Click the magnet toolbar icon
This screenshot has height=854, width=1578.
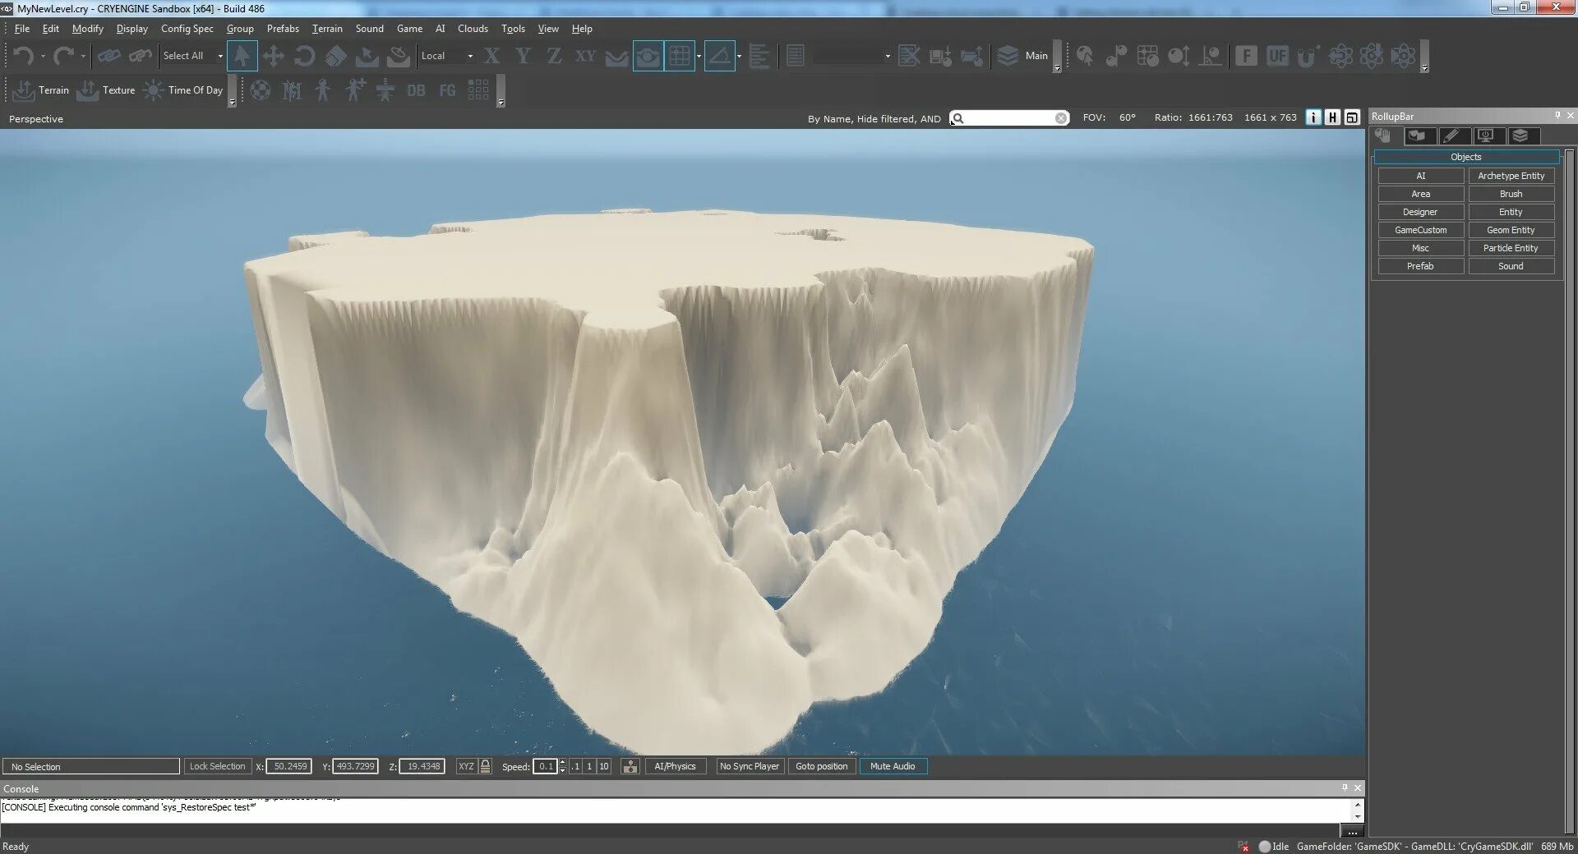click(x=1308, y=56)
